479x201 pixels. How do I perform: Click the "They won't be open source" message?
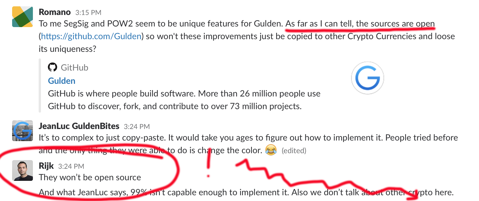coord(90,177)
